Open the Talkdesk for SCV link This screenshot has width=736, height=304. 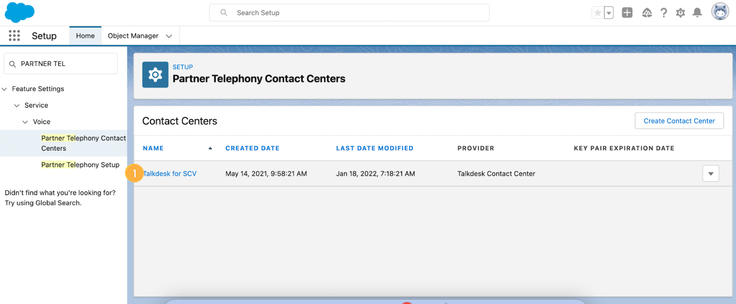[170, 174]
